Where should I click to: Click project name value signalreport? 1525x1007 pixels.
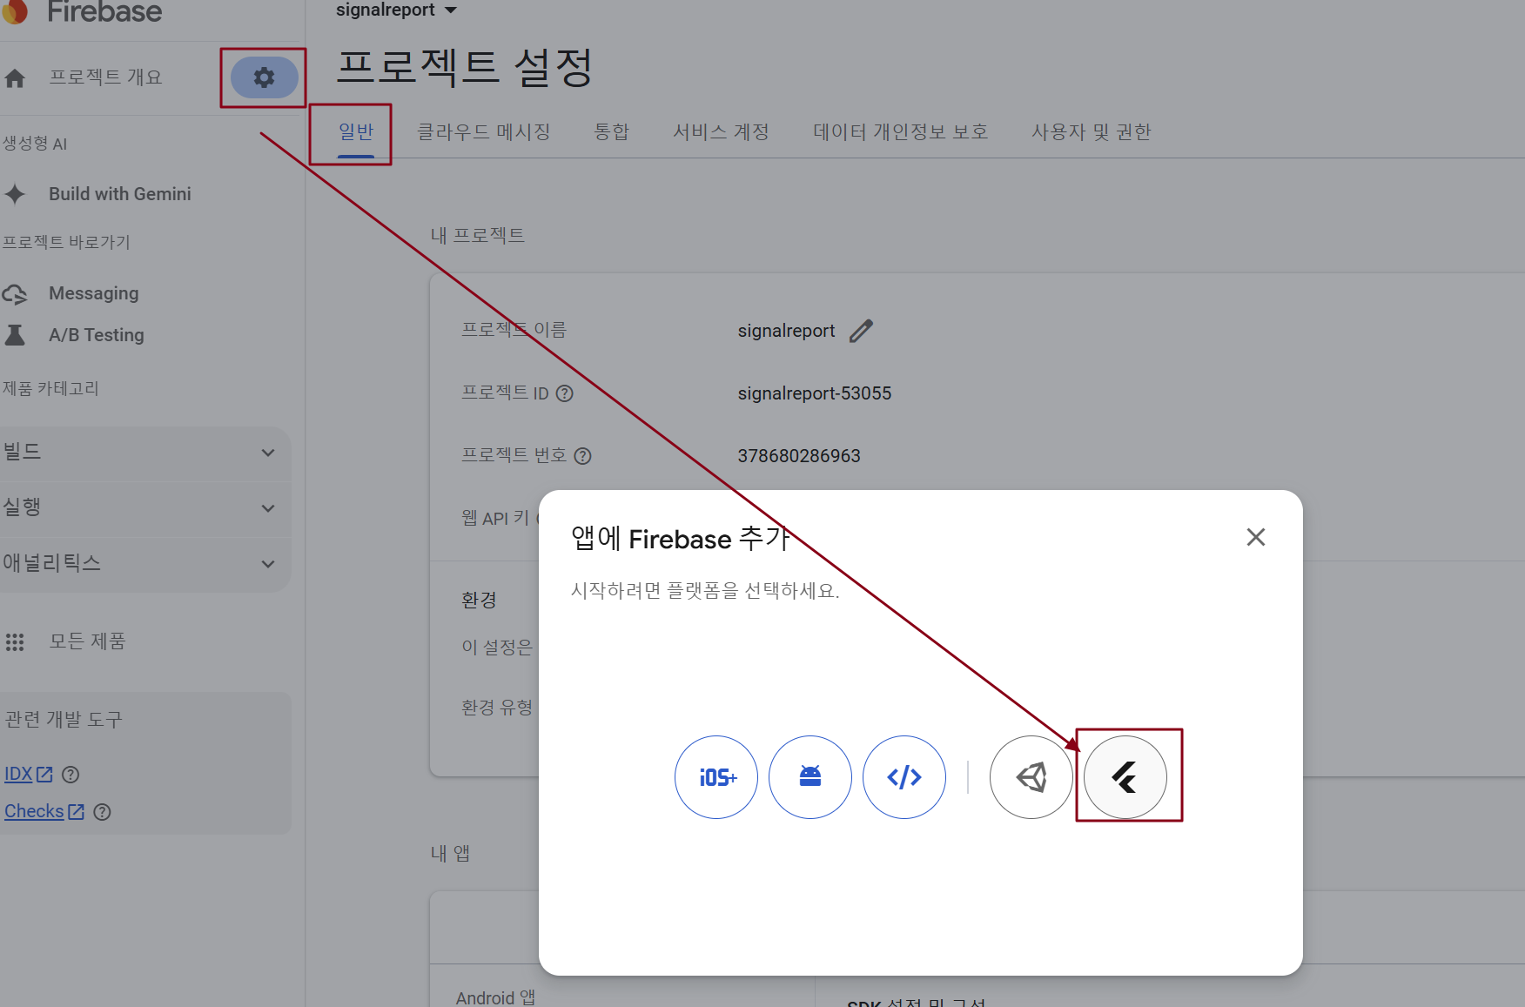(x=786, y=331)
